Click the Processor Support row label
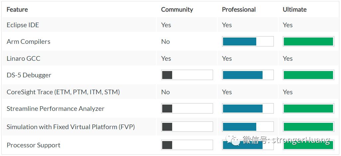 coord(34,145)
